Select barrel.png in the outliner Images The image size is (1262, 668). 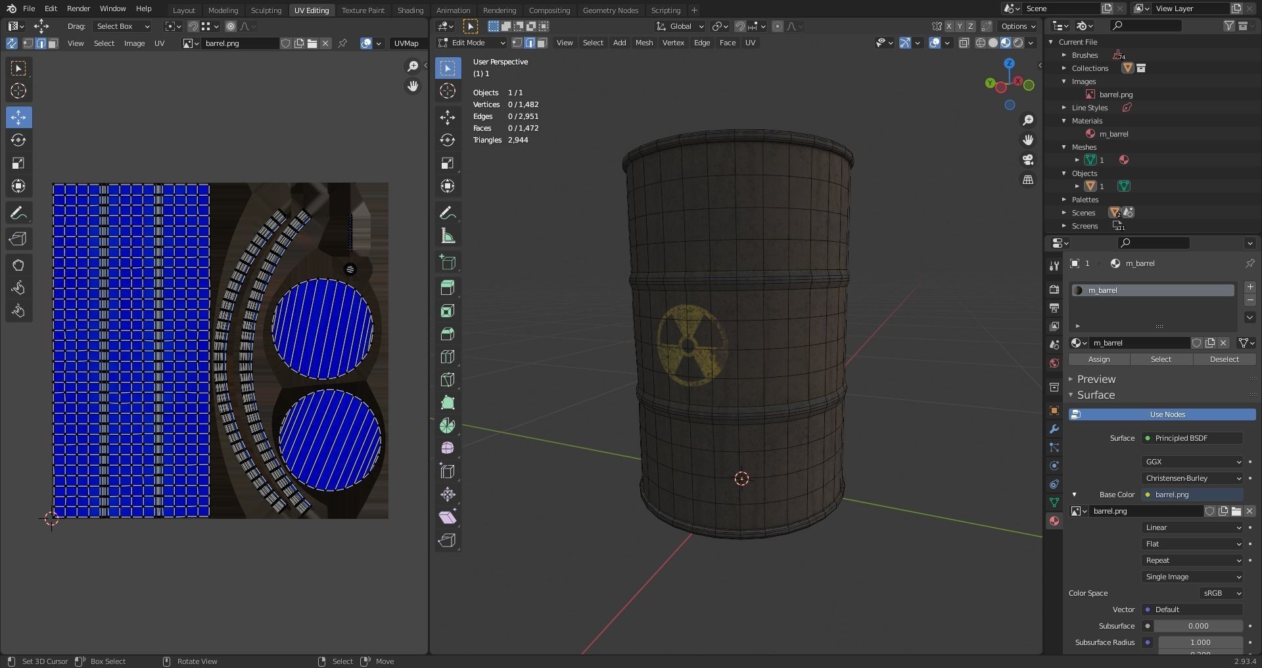tap(1115, 95)
